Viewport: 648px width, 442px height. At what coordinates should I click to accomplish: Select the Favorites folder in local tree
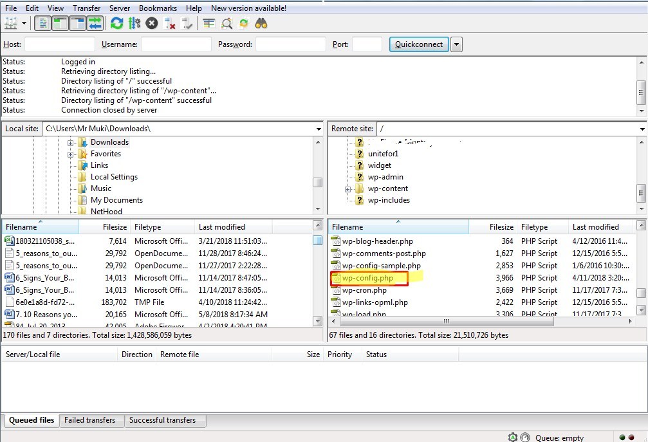click(x=106, y=154)
